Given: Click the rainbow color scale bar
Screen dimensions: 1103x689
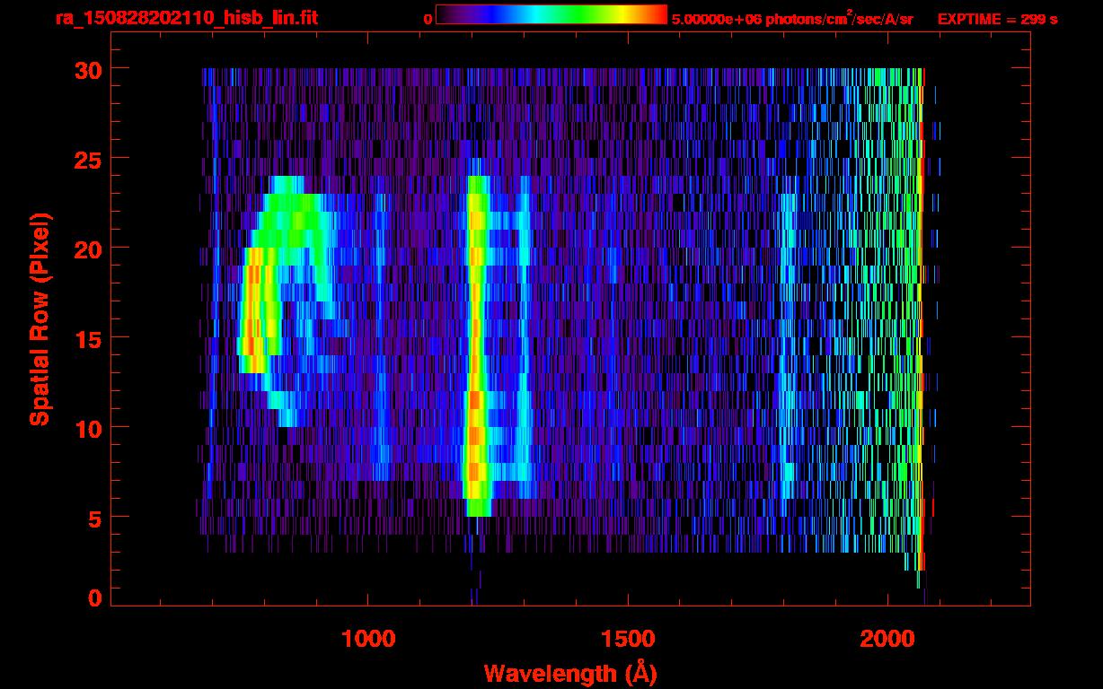Looking at the screenshot, I should tap(551, 14).
